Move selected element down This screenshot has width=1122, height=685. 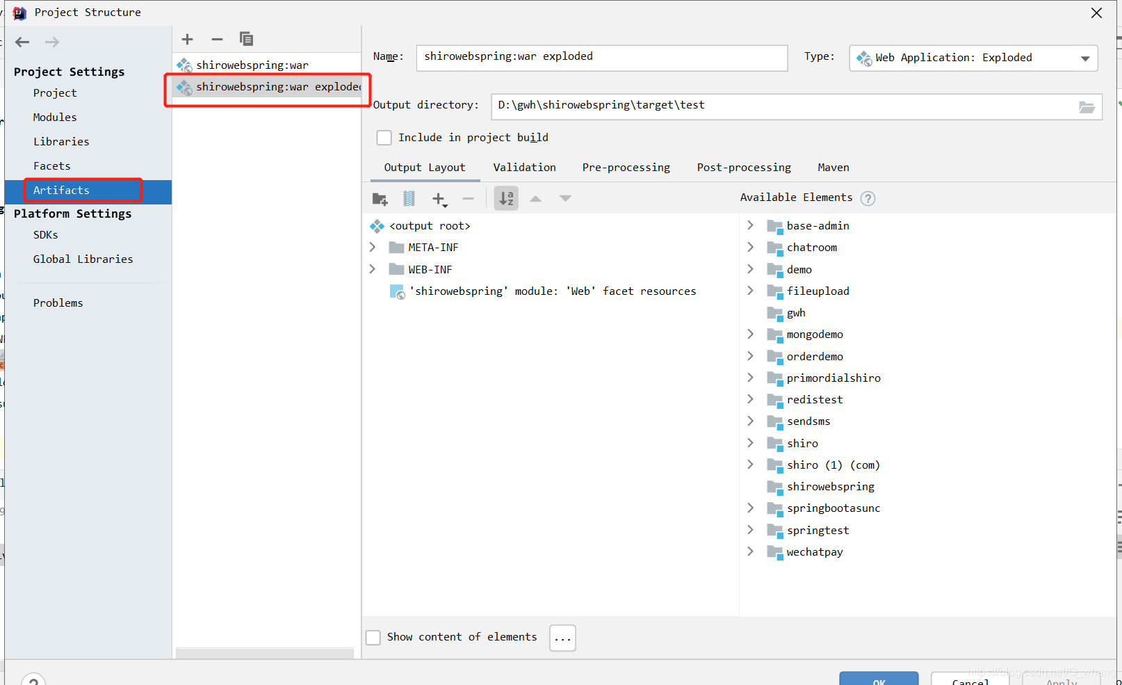(565, 199)
